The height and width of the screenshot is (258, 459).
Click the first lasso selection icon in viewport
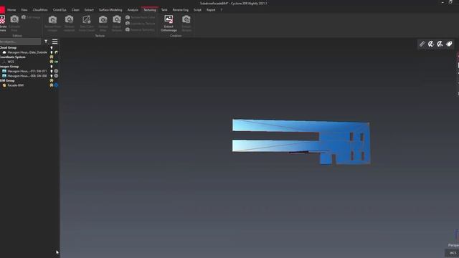point(431,44)
